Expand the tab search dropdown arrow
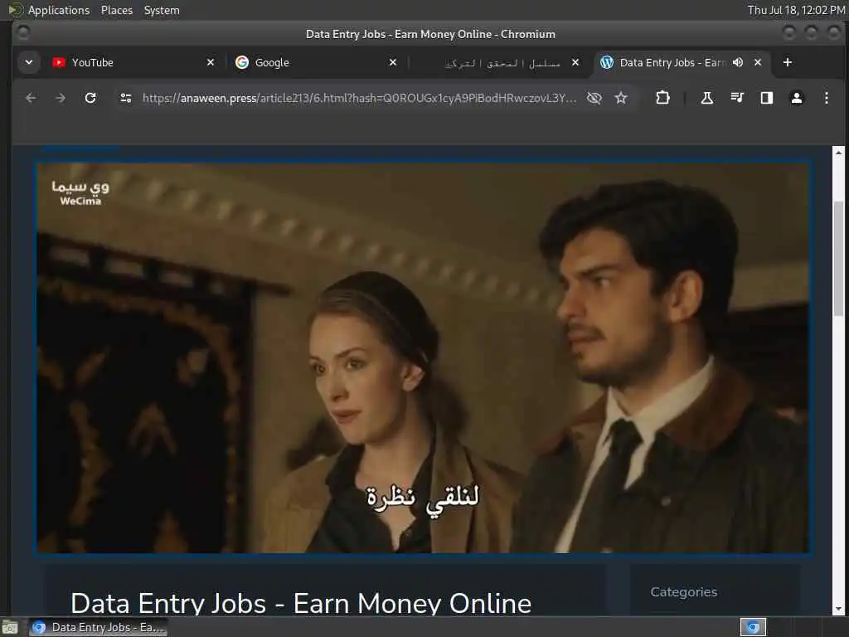Viewport: 849px width, 637px height. point(29,62)
